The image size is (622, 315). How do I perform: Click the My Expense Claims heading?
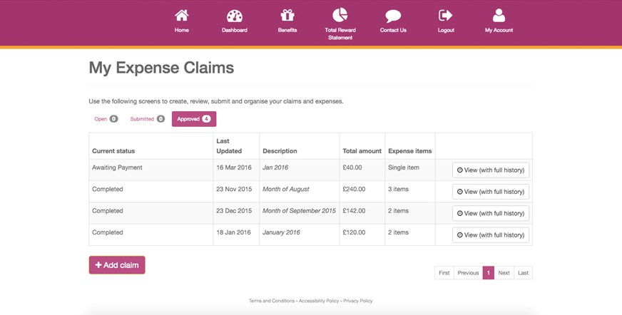tap(161, 68)
